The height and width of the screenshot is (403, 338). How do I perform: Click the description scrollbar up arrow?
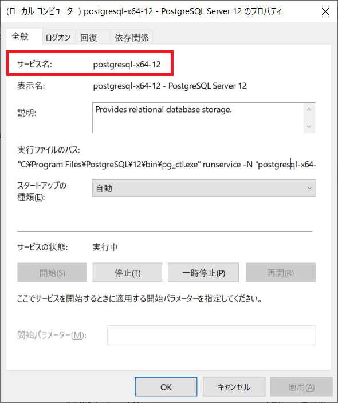pyautogui.click(x=309, y=110)
